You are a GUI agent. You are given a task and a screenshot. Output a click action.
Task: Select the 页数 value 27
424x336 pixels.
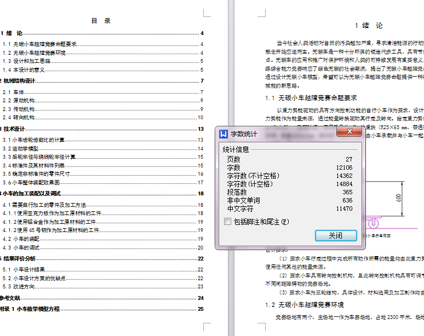[349, 159]
